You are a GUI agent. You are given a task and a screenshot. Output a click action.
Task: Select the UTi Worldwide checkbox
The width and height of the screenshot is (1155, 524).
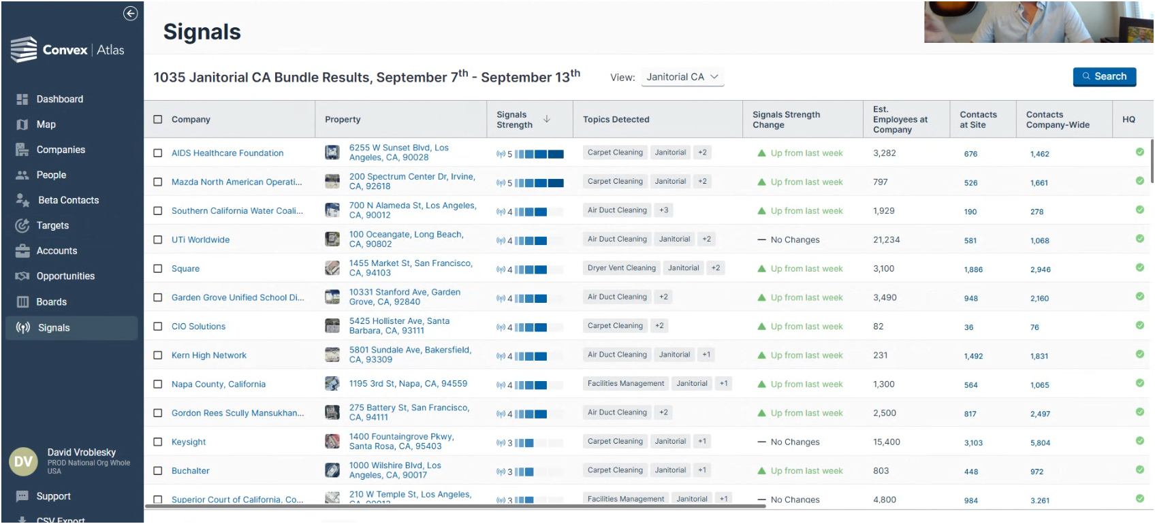point(158,240)
